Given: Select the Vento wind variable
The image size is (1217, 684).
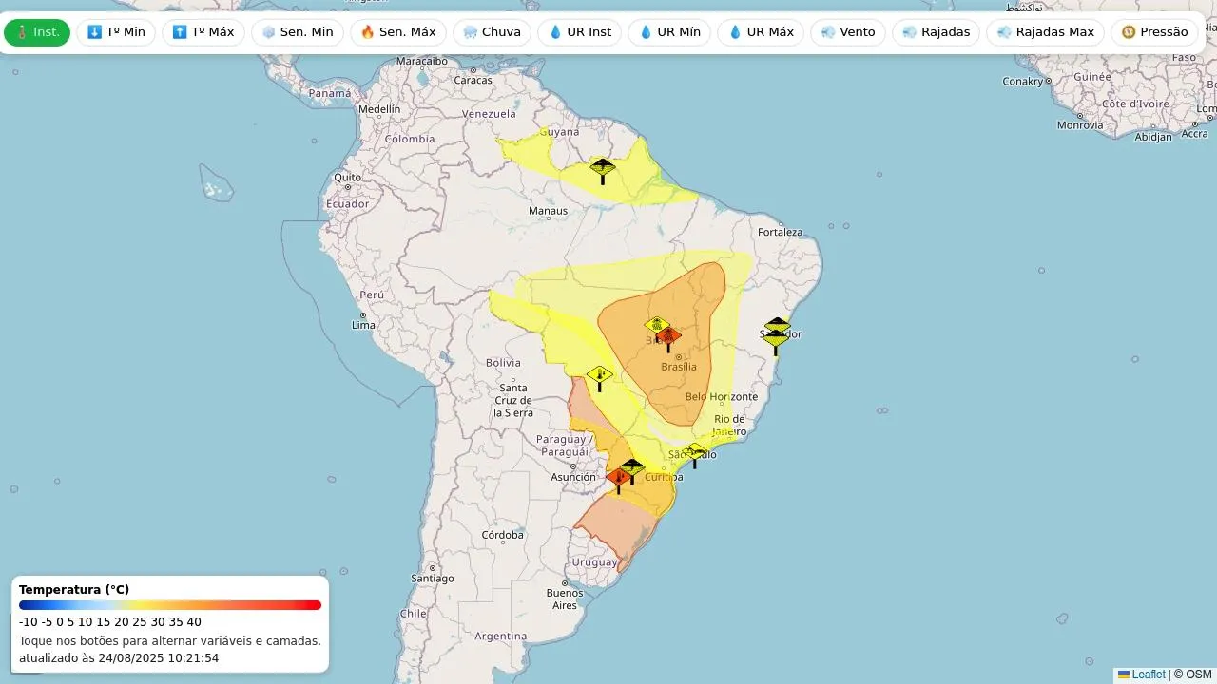Looking at the screenshot, I should click(x=847, y=32).
